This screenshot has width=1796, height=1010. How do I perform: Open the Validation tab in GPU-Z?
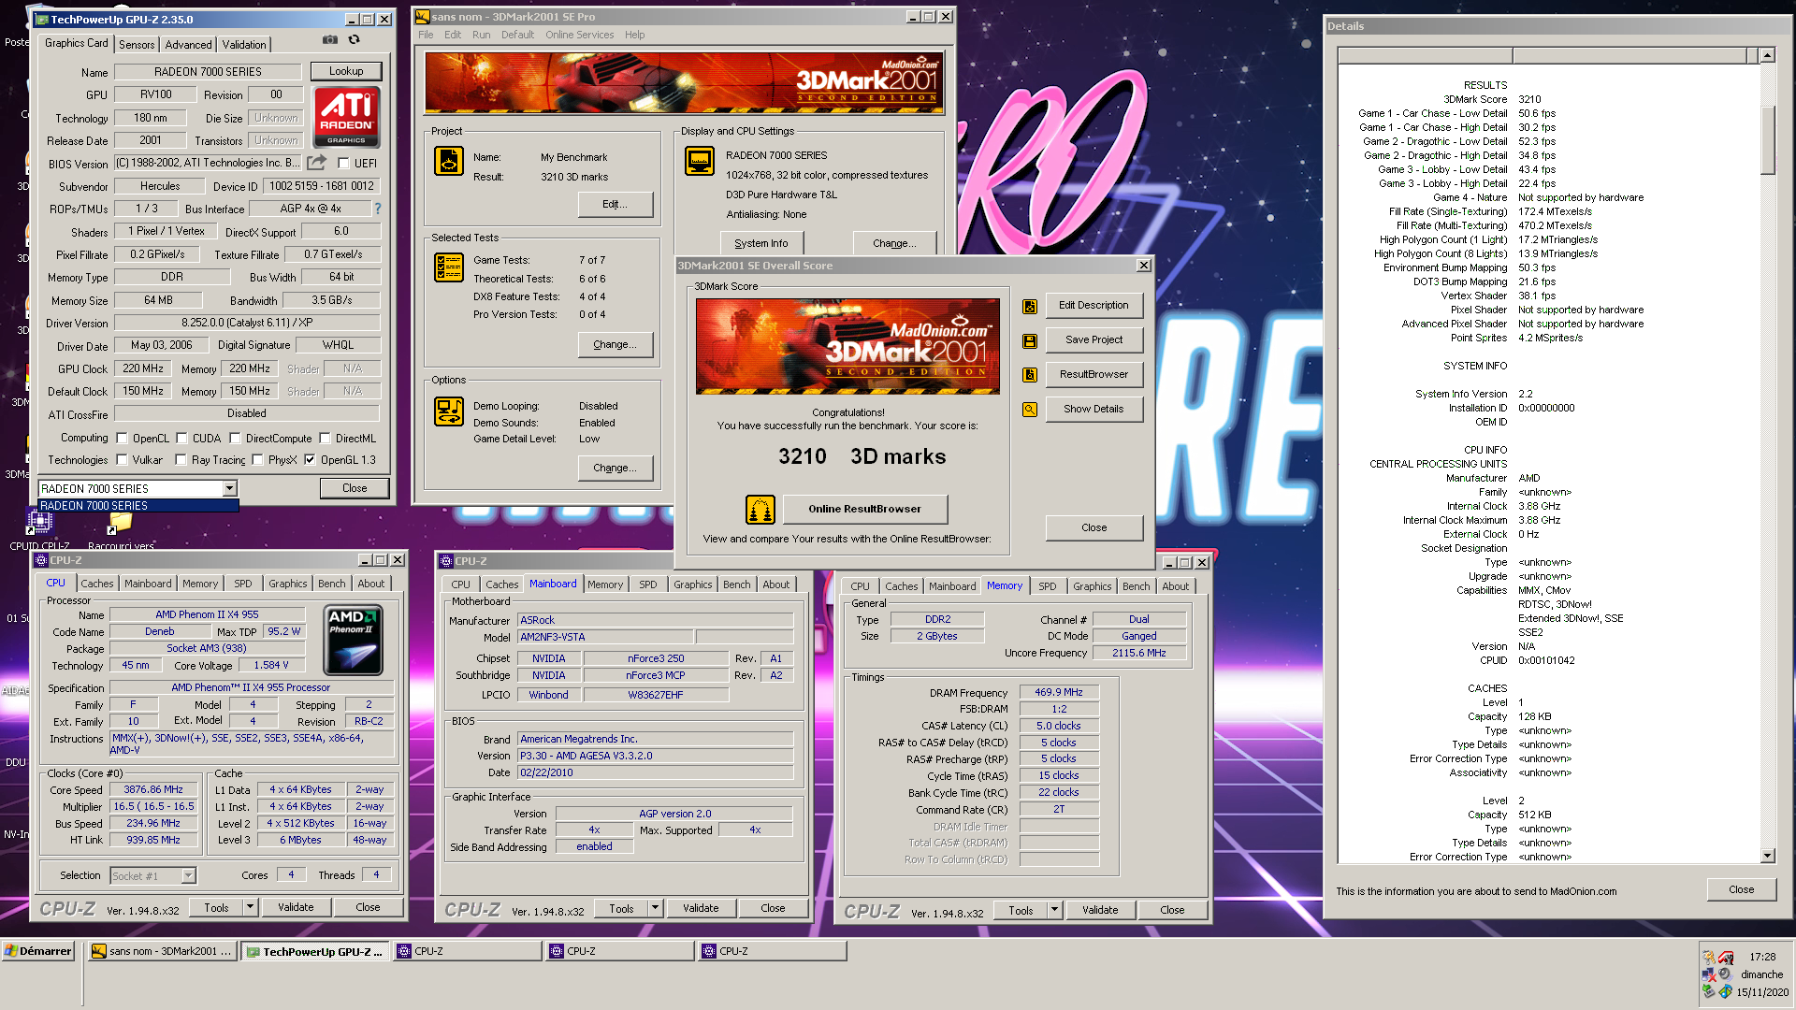pos(244,45)
